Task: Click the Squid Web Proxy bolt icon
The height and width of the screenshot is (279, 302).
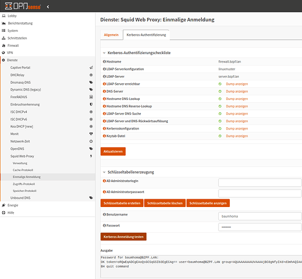Action: [x=91, y=156]
